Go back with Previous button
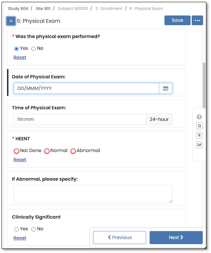The height and width of the screenshot is (253, 211). point(119,237)
